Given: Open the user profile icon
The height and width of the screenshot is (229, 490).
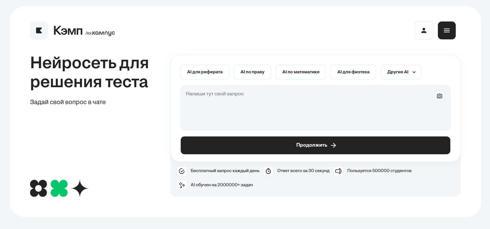Looking at the screenshot, I should point(424,31).
